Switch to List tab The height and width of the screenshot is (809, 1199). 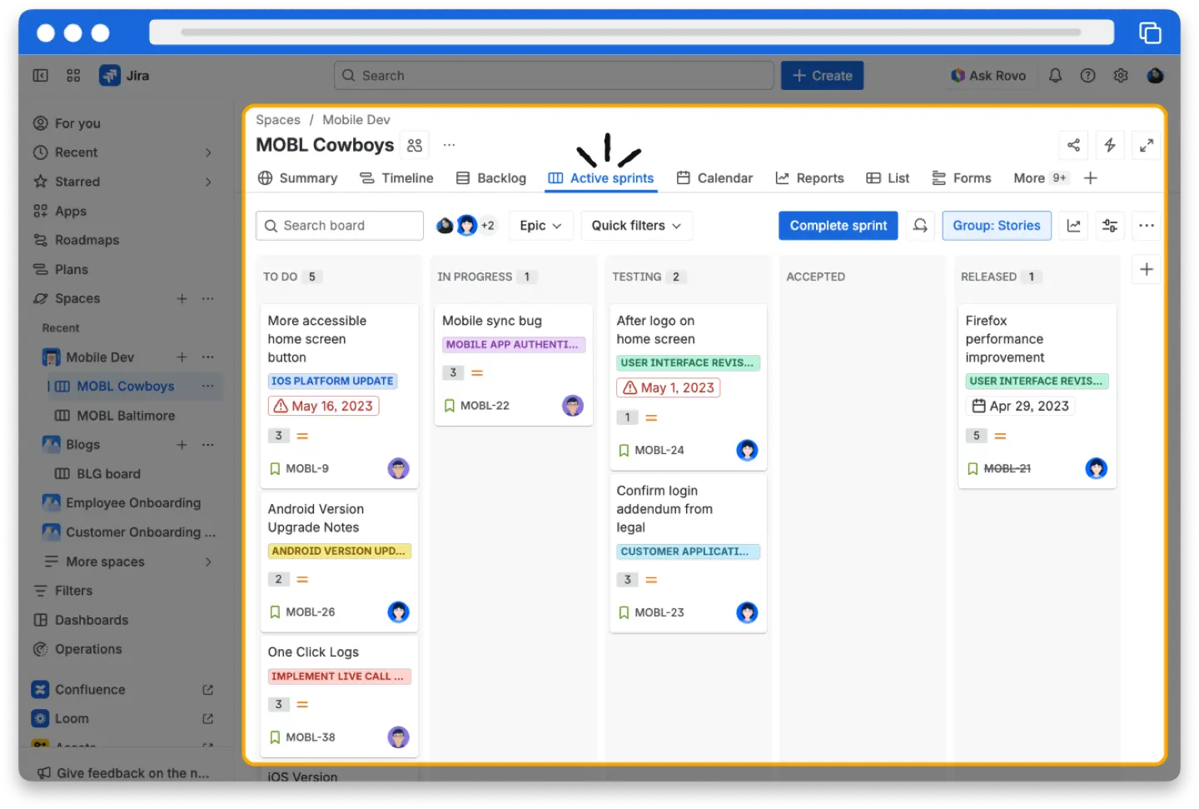888,178
